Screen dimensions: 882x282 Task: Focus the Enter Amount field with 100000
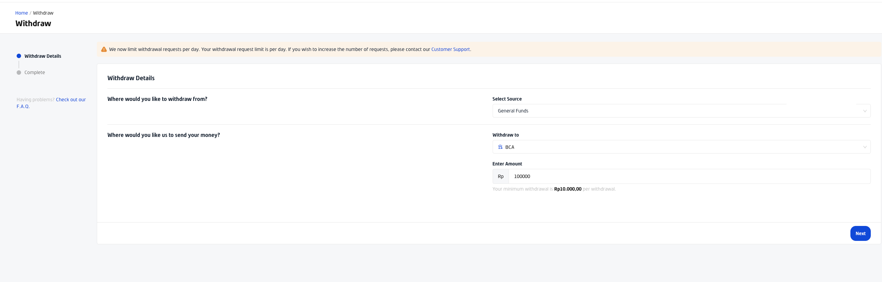pyautogui.click(x=689, y=176)
